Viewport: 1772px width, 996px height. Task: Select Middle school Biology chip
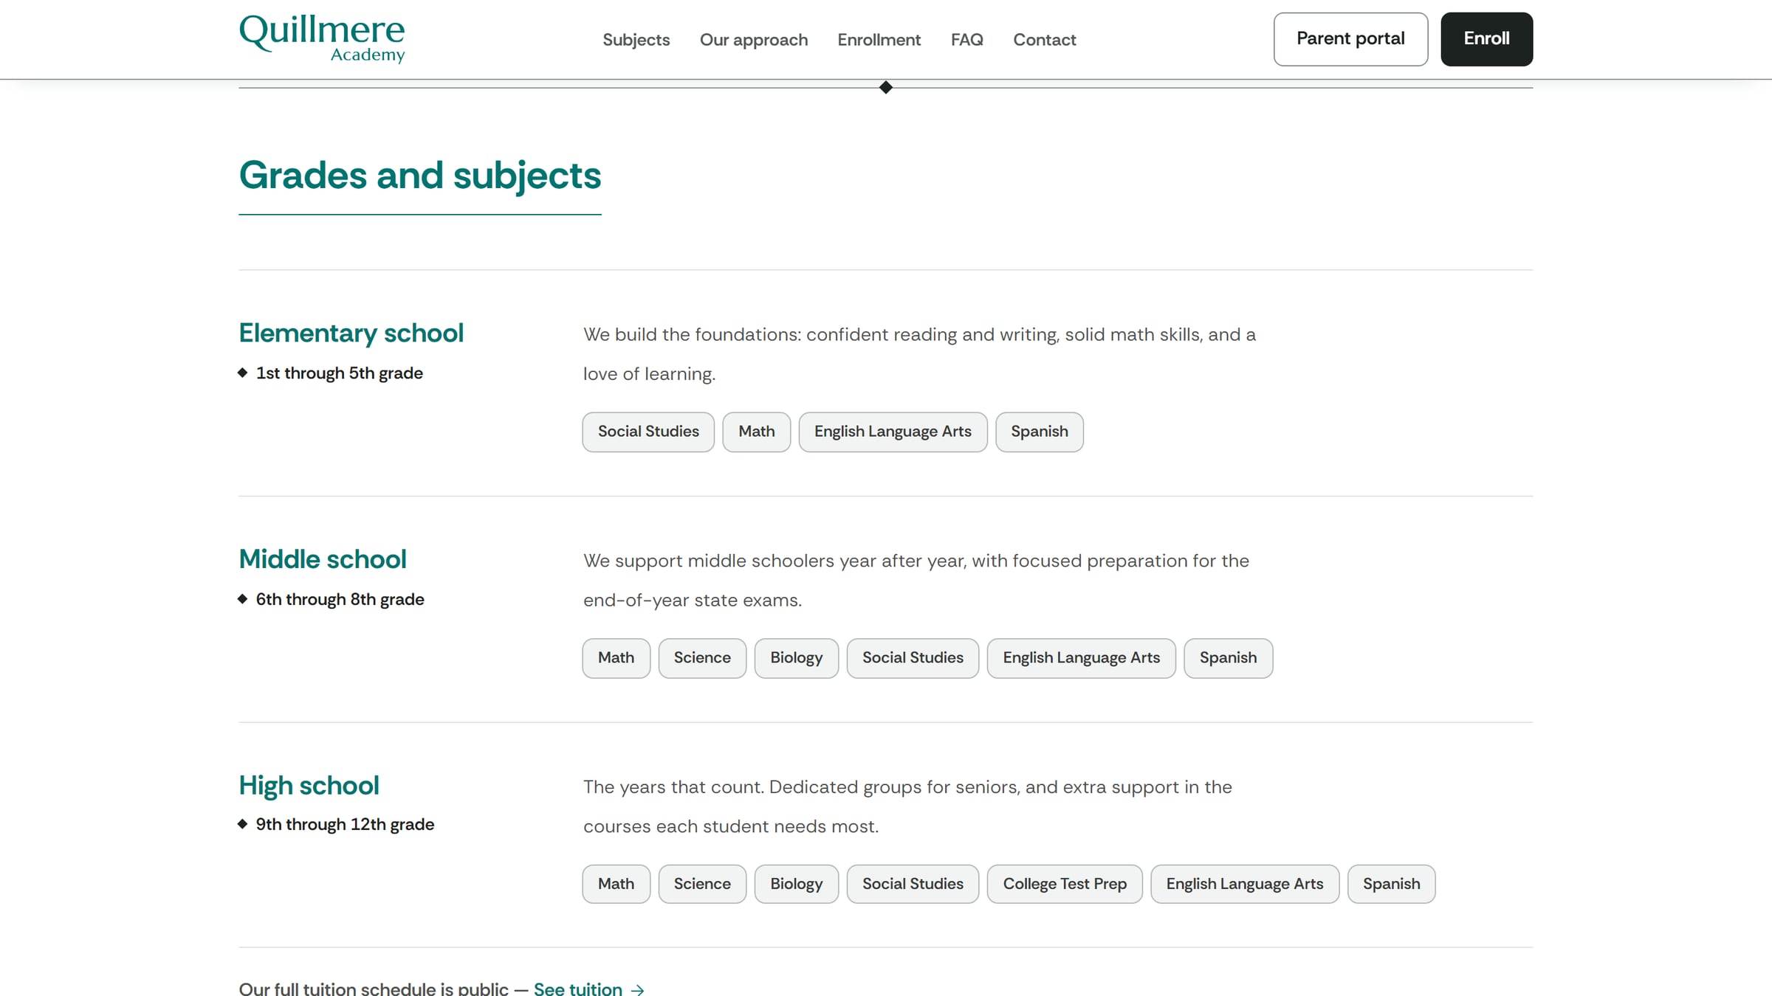[797, 658]
